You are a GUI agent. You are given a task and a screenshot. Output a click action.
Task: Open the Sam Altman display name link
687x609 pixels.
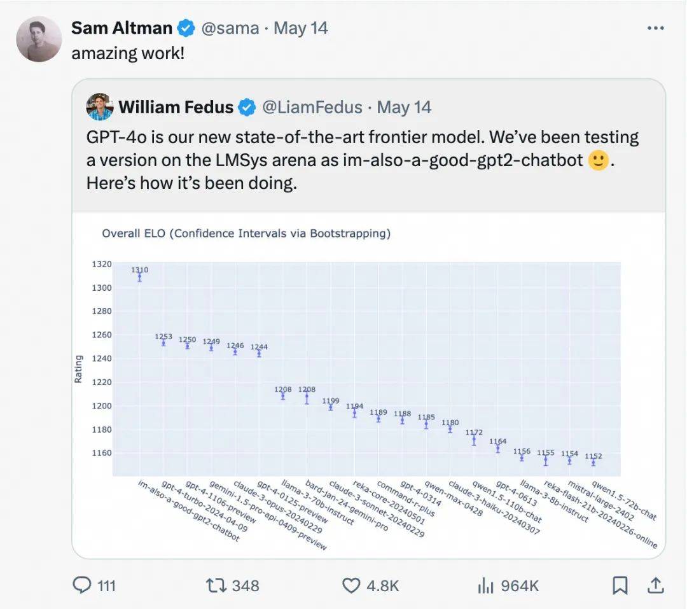[x=121, y=28]
